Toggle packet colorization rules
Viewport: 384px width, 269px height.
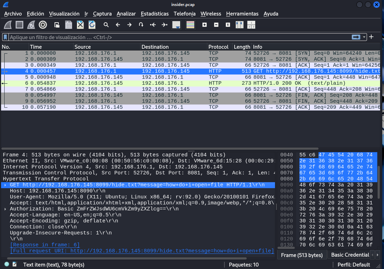[190, 25]
